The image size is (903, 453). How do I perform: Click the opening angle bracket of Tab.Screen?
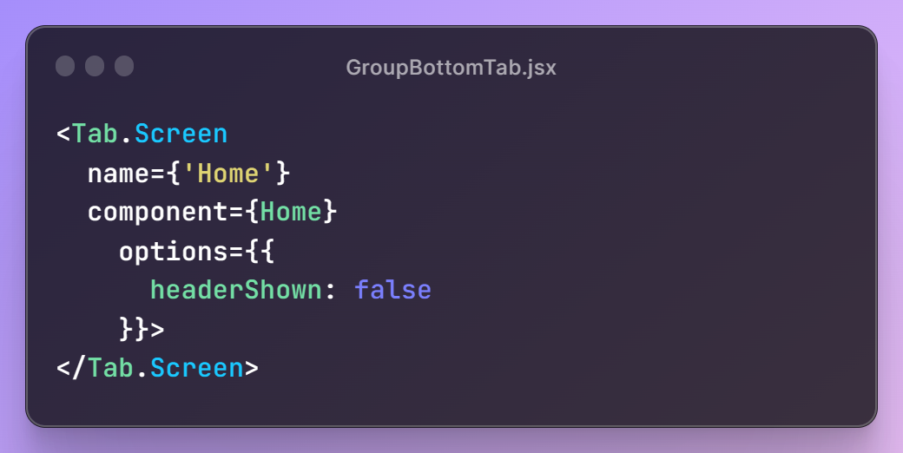tap(63, 135)
